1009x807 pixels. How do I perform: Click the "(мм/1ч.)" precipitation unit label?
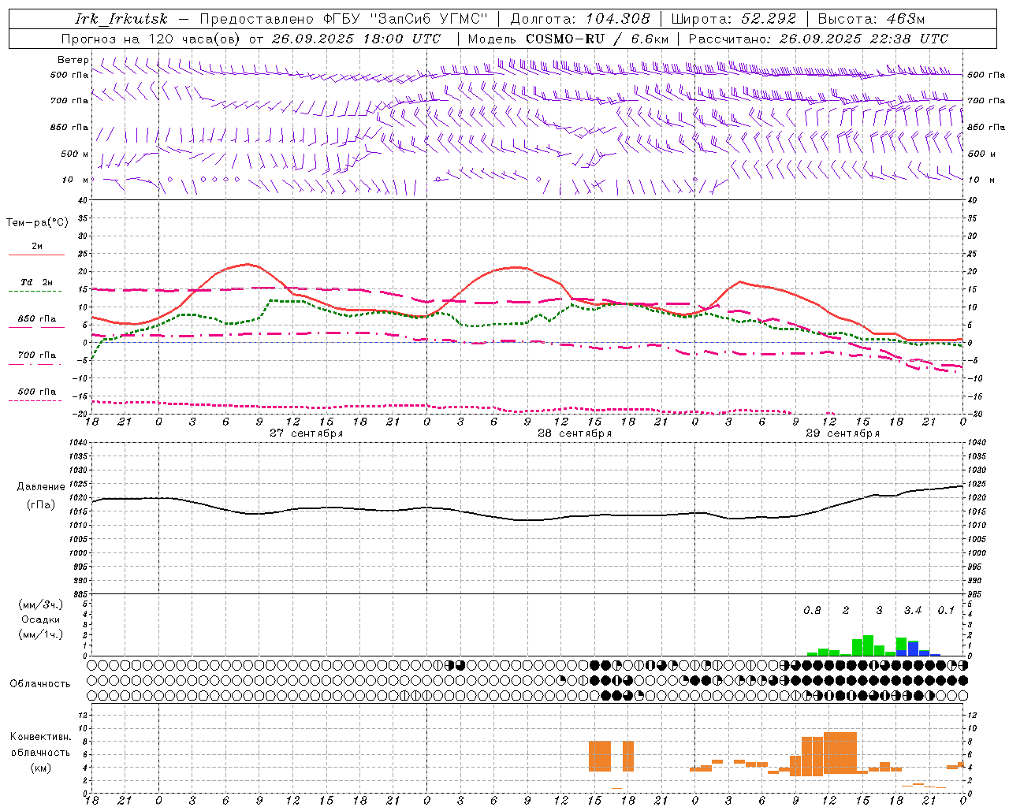(x=41, y=634)
